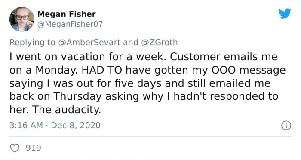The image size is (301, 160).
Task: Click the 'Customer emails me' phrase
Action: point(224,57)
